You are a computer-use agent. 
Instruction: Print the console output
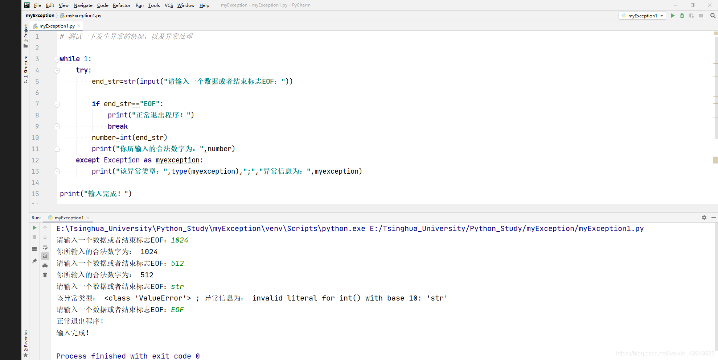[45, 266]
